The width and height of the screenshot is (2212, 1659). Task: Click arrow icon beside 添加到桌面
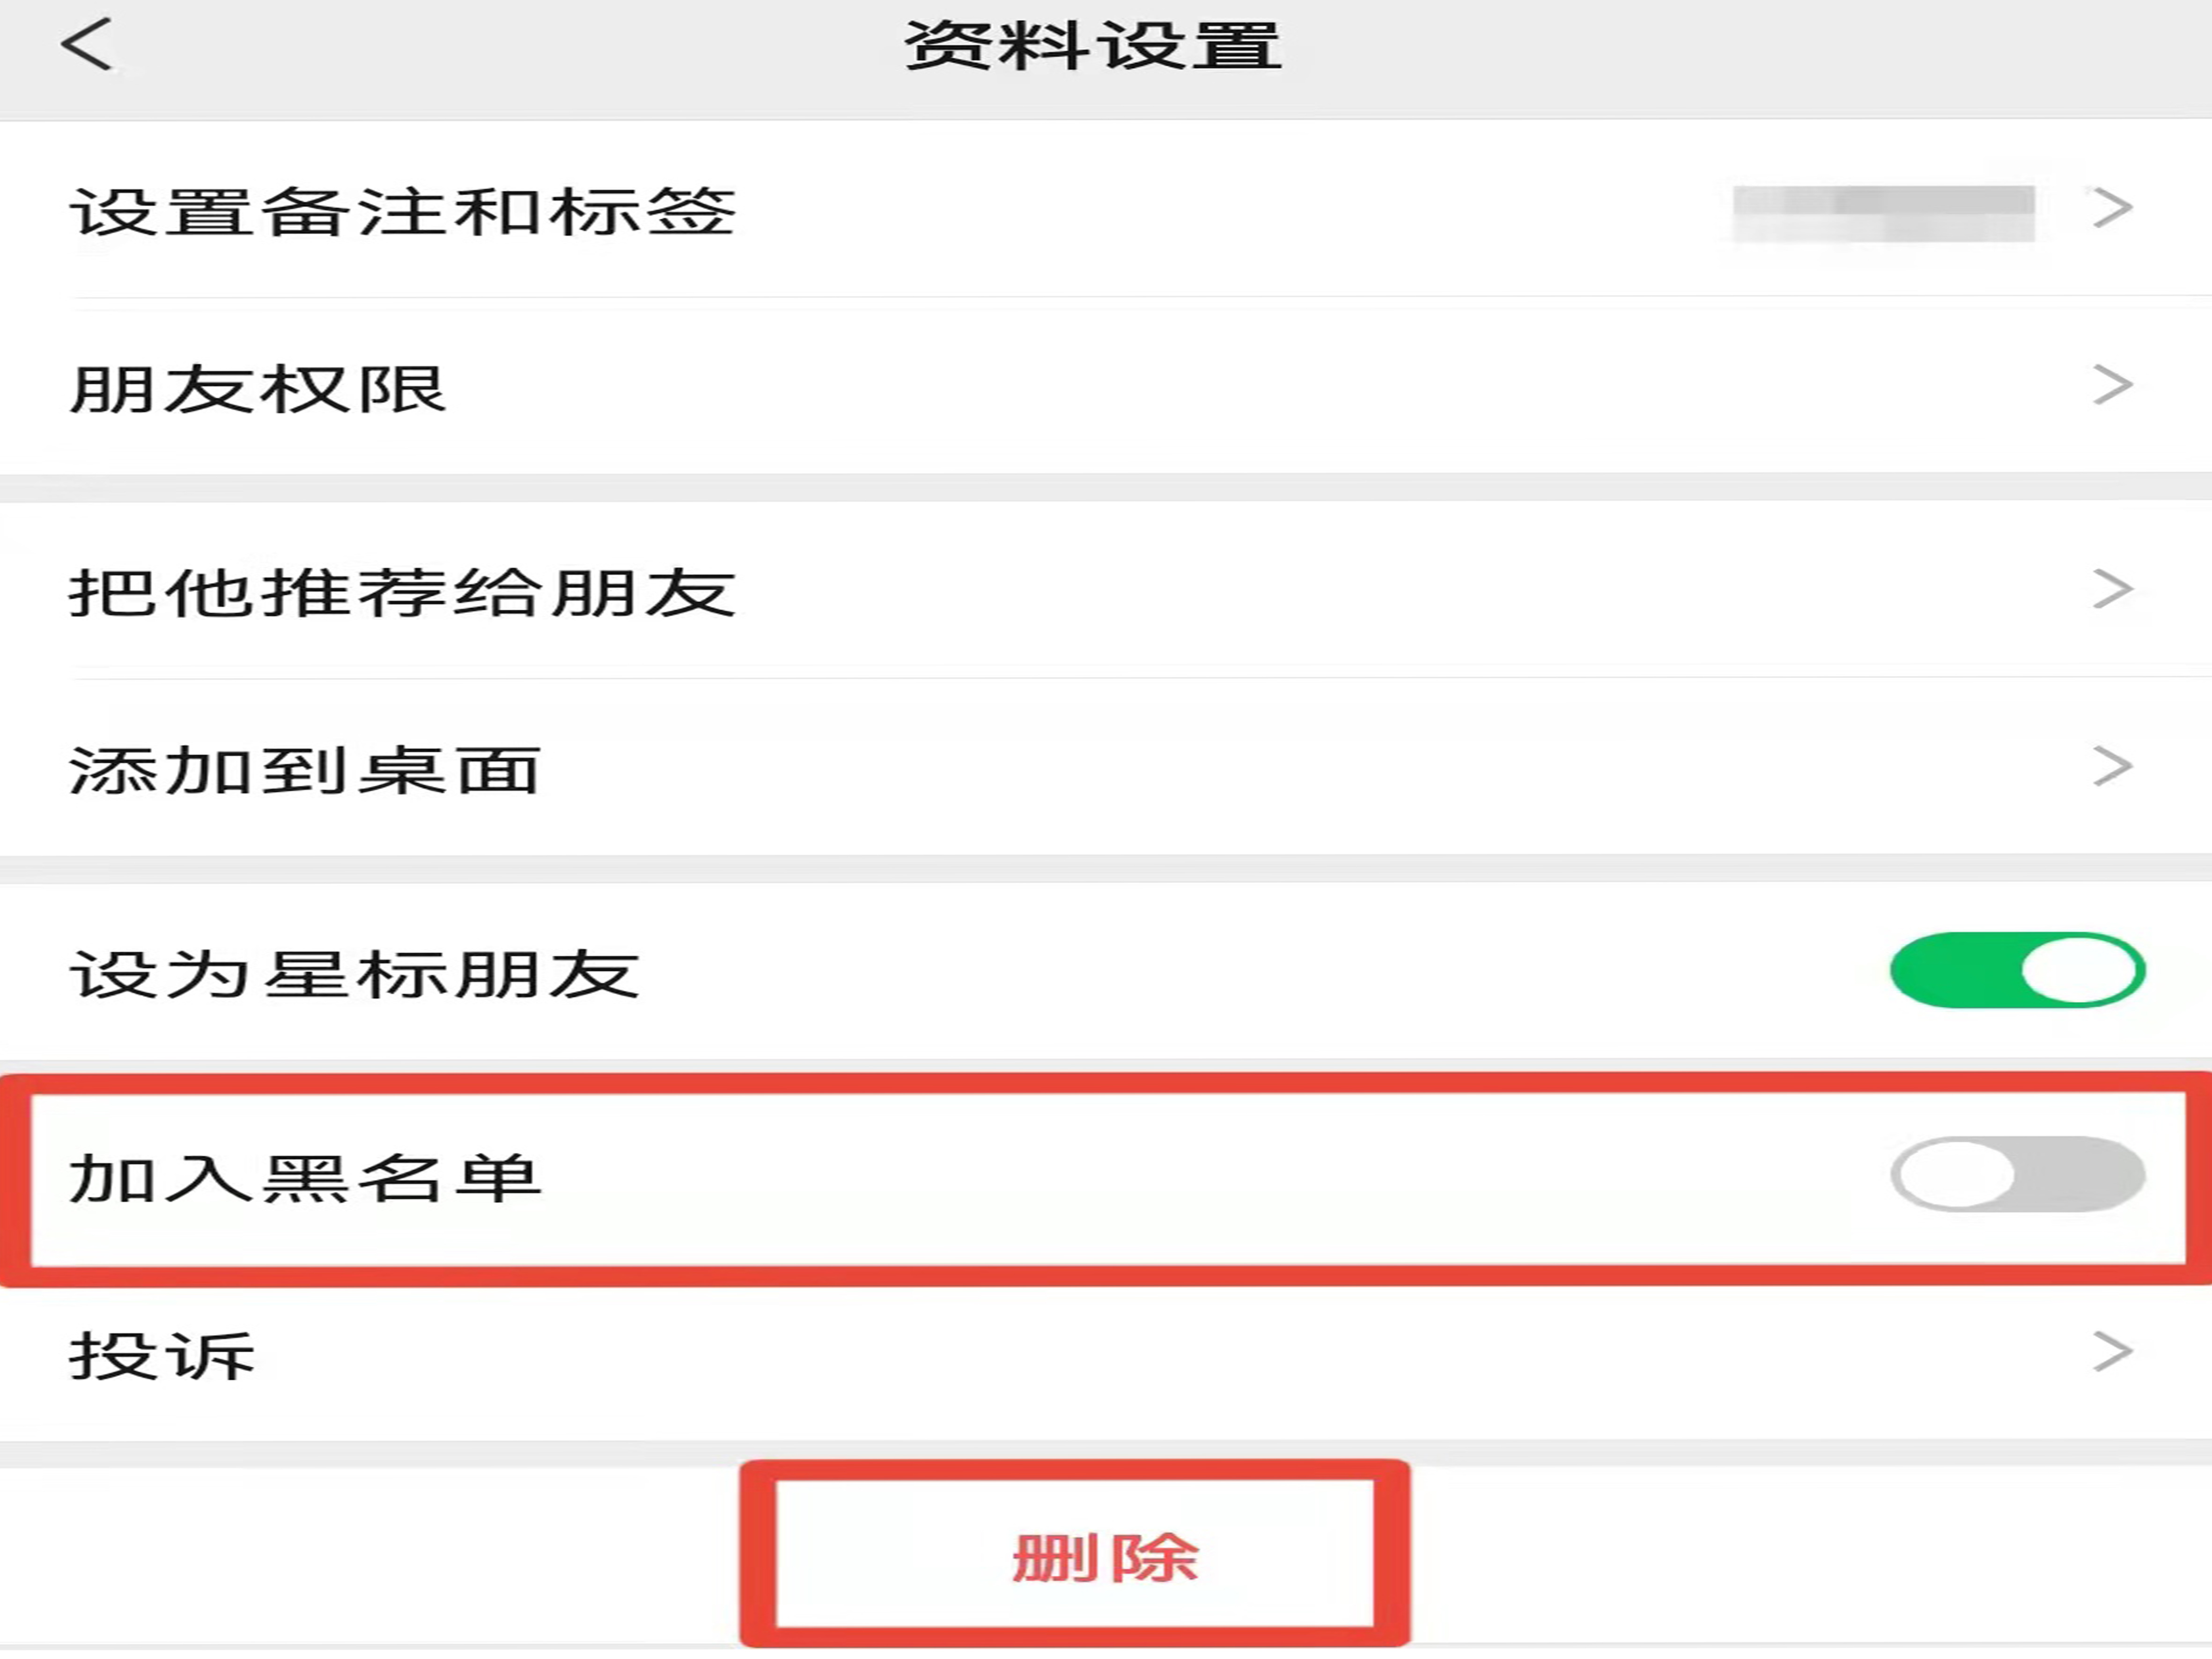tap(2113, 766)
